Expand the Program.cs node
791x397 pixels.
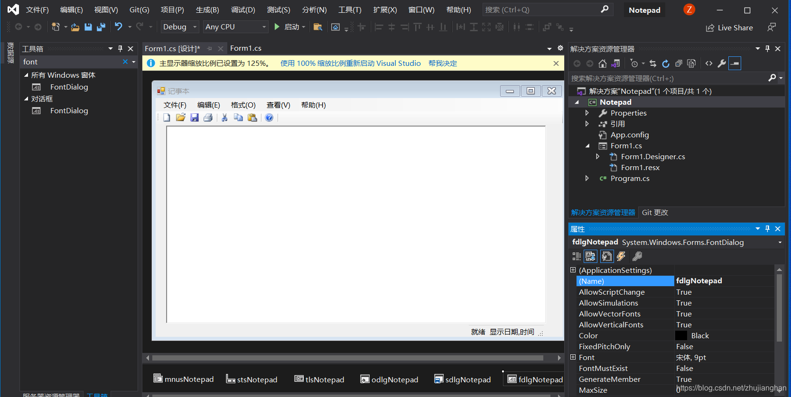(x=587, y=178)
